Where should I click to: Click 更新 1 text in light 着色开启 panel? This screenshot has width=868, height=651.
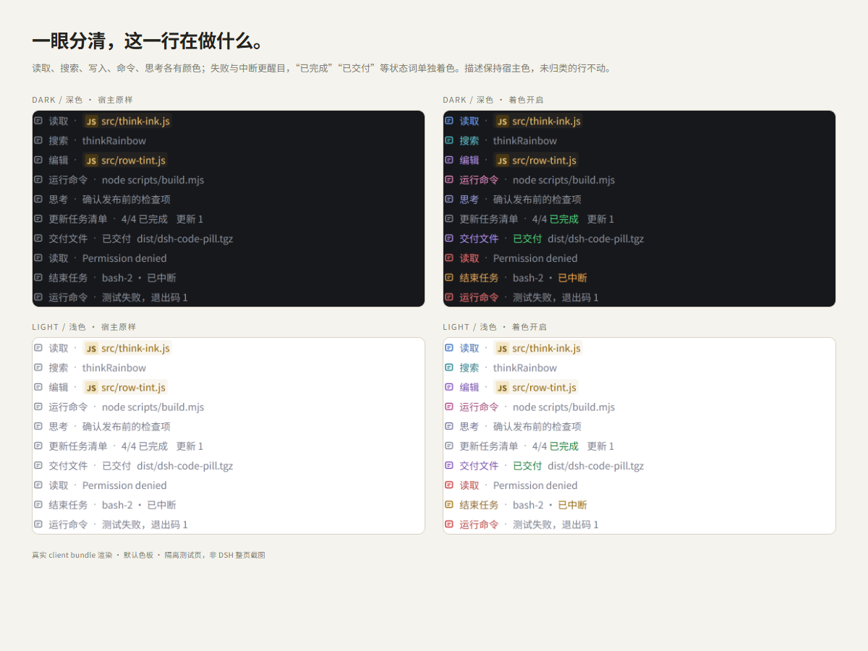(x=600, y=446)
